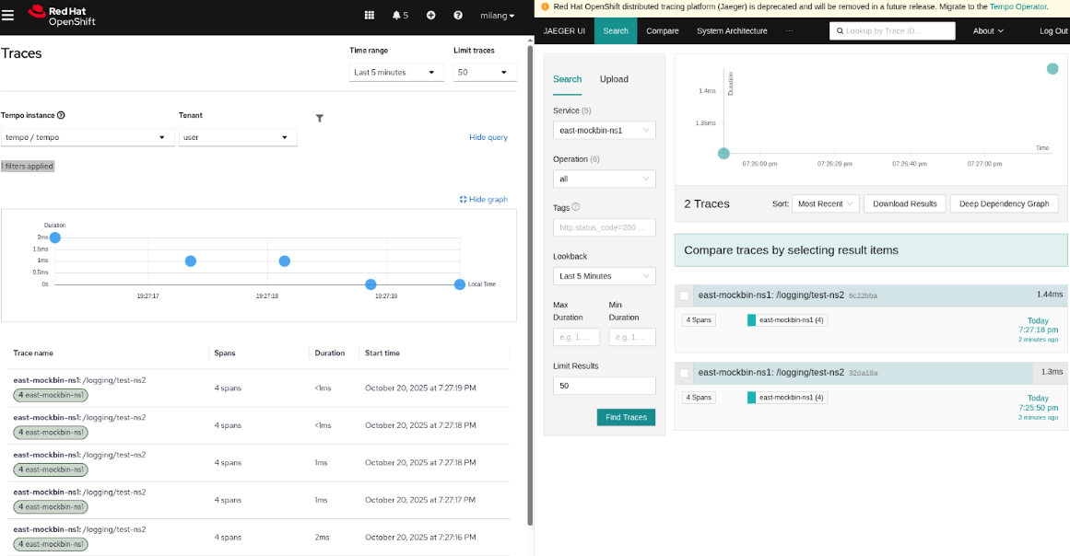Viewport: 1070px width, 556px height.
Task: Switch to the Compare tab
Action: [x=662, y=30]
